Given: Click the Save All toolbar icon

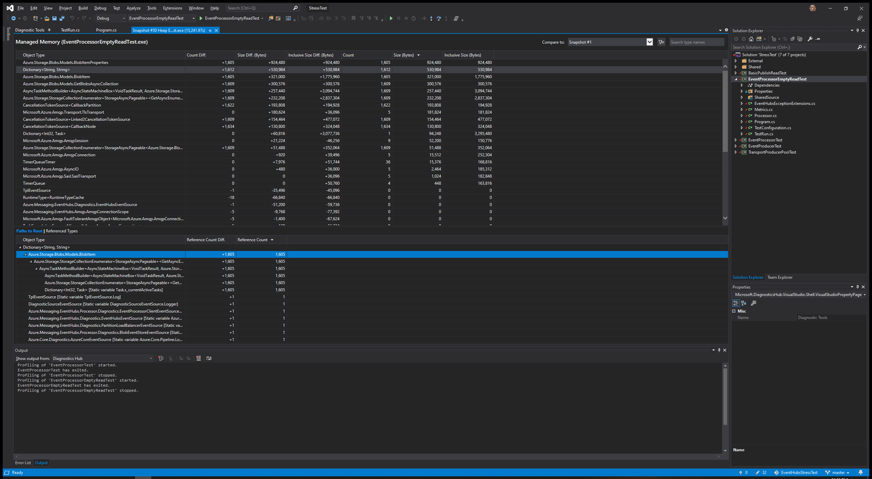Looking at the screenshot, I should [x=62, y=18].
